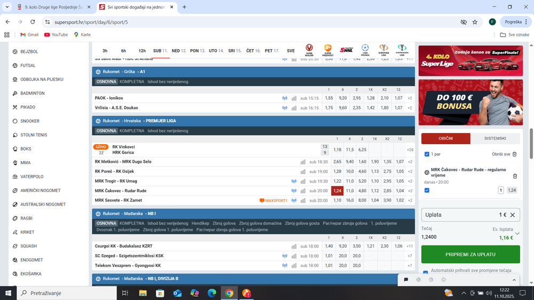This screenshot has width=534, height=300.
Task: Expand +28 more bets for RK Vinkovci
Action: [x=410, y=150]
